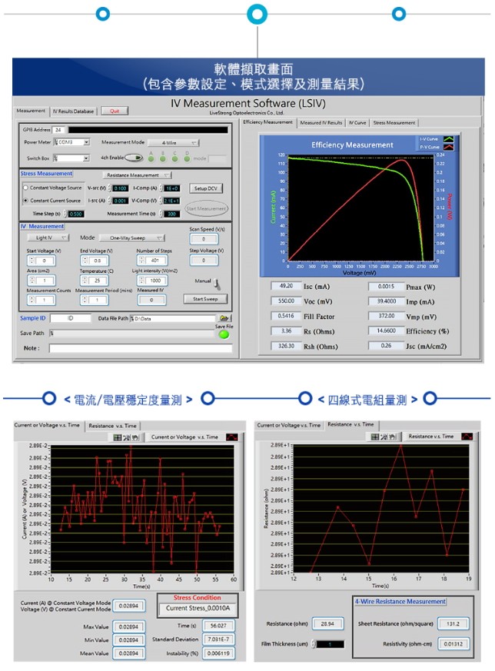Screen dimensions: 495x671
Task: Click the red Quit button
Action: (x=115, y=111)
